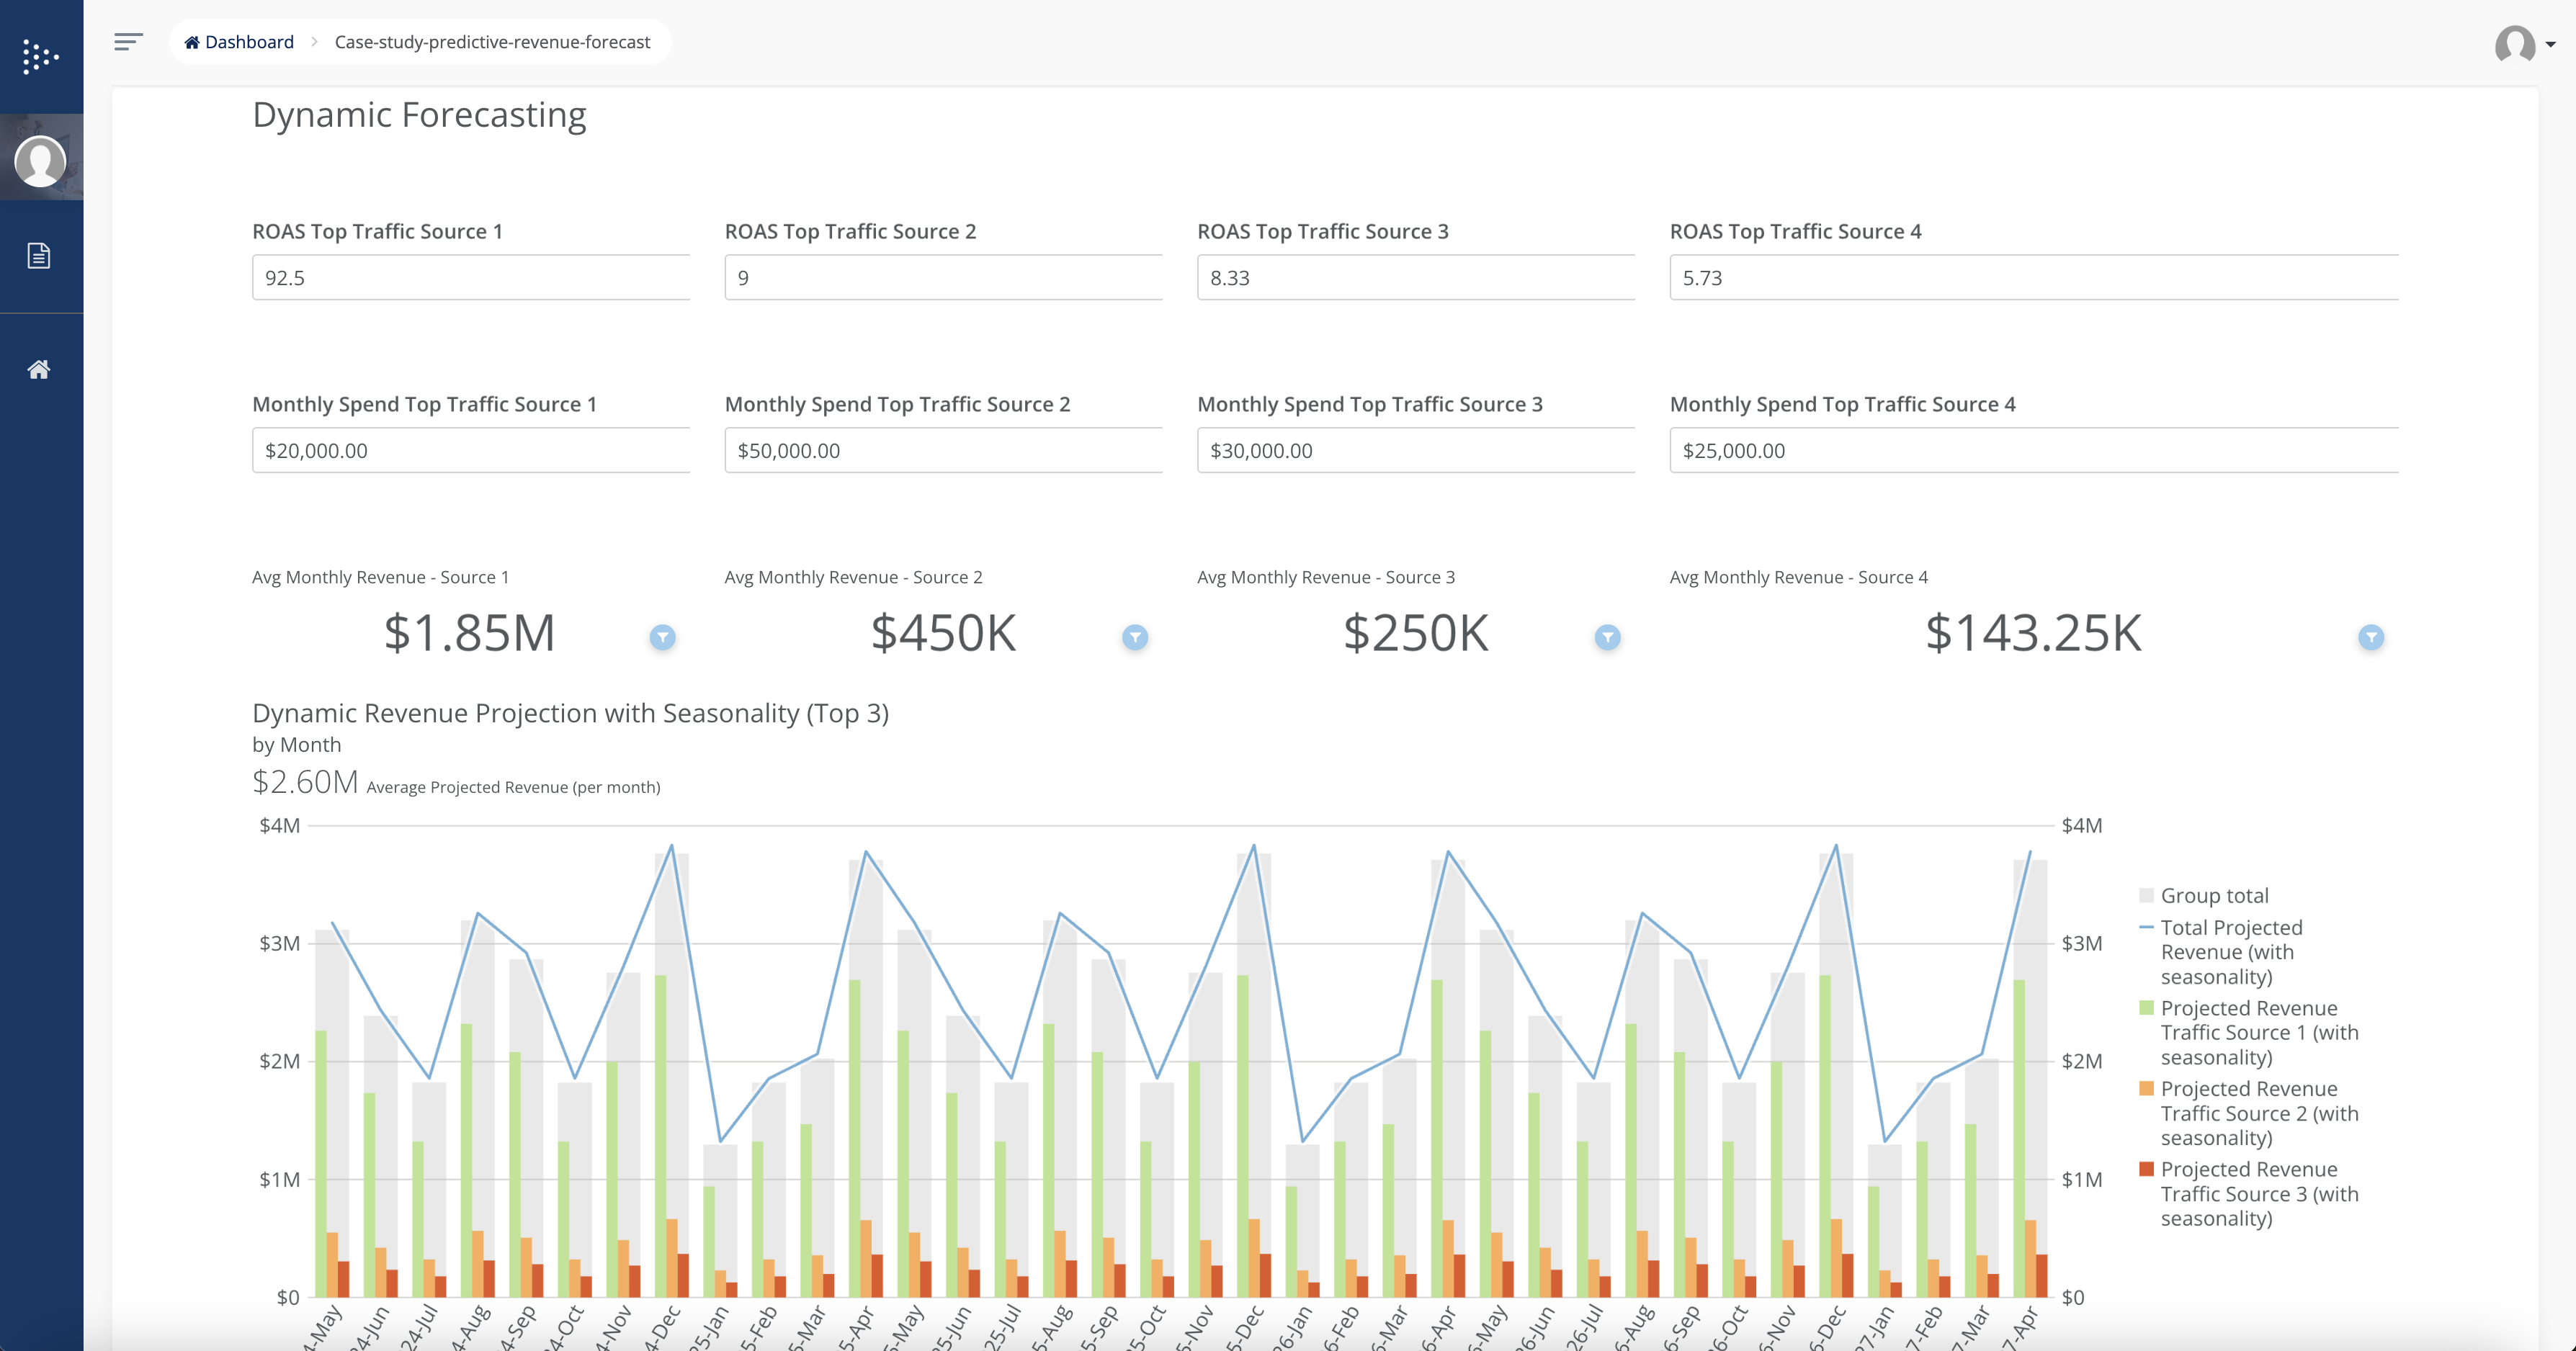Viewport: 2576px width, 1351px height.
Task: Click the Dynamic Forecasting heading
Action: pyautogui.click(x=419, y=115)
